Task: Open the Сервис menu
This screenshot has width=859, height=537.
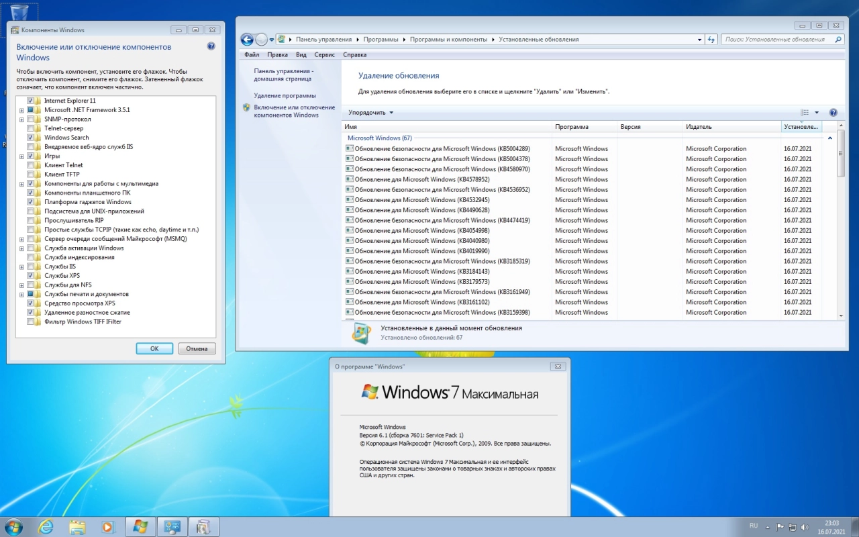Action: click(325, 55)
